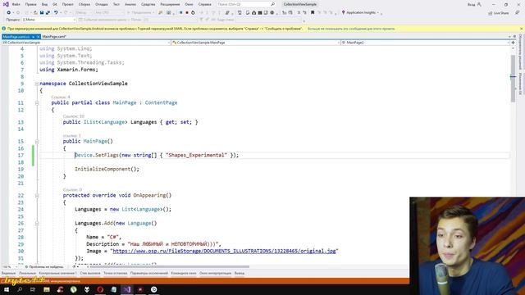Collapse the namespace CollectionViewSample block
Image resolution: width=525 pixels, height=295 pixels.
click(37, 84)
